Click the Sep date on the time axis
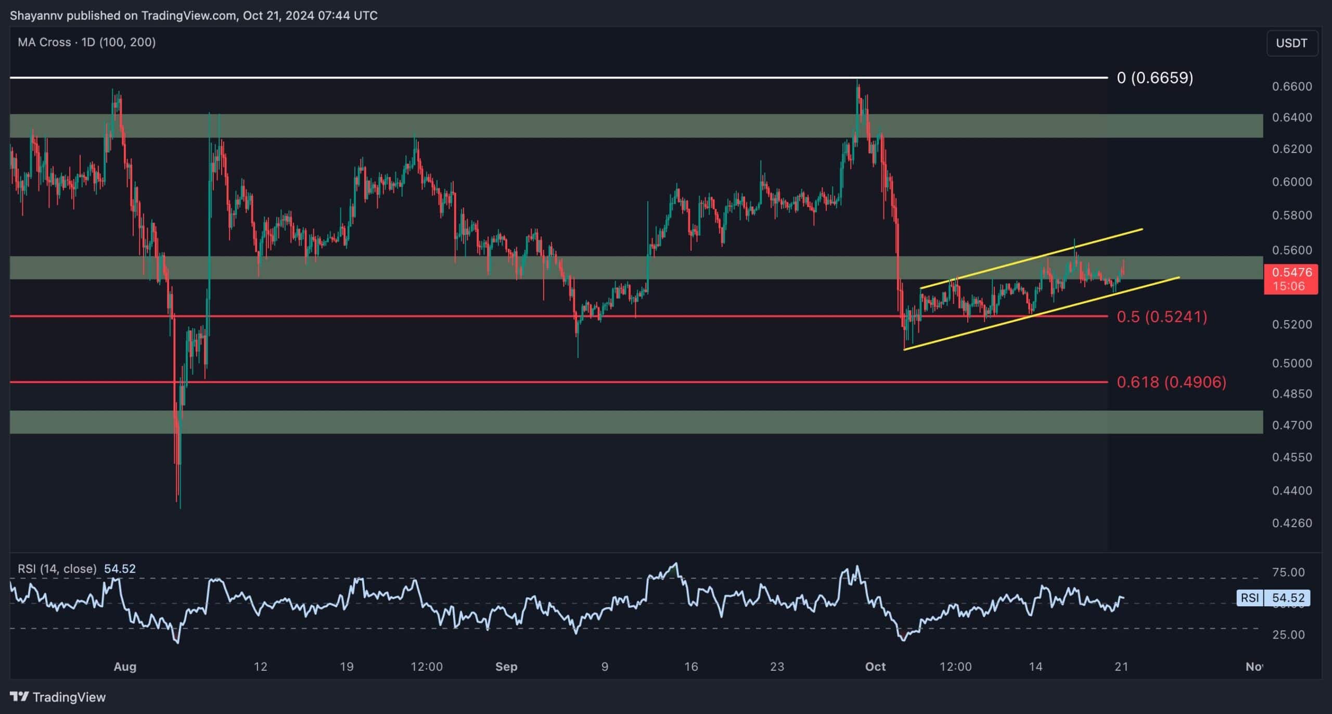The width and height of the screenshot is (1332, 714). pyautogui.click(x=506, y=667)
